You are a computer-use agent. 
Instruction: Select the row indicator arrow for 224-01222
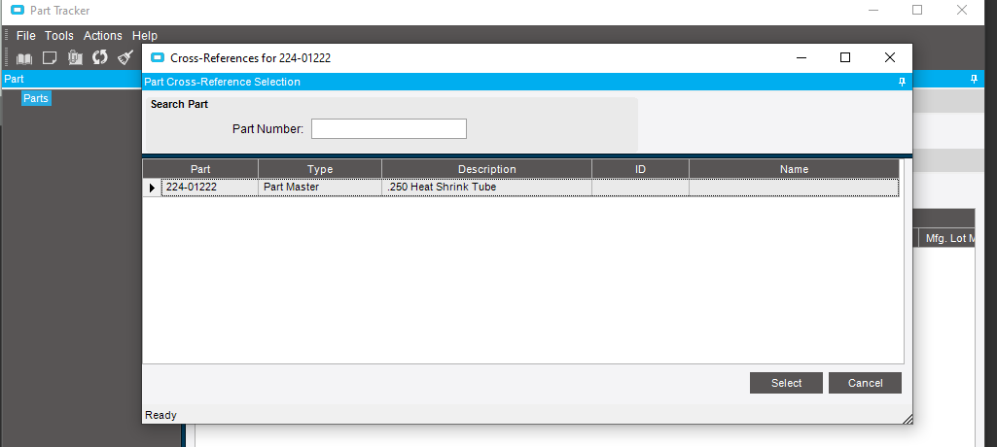click(152, 188)
